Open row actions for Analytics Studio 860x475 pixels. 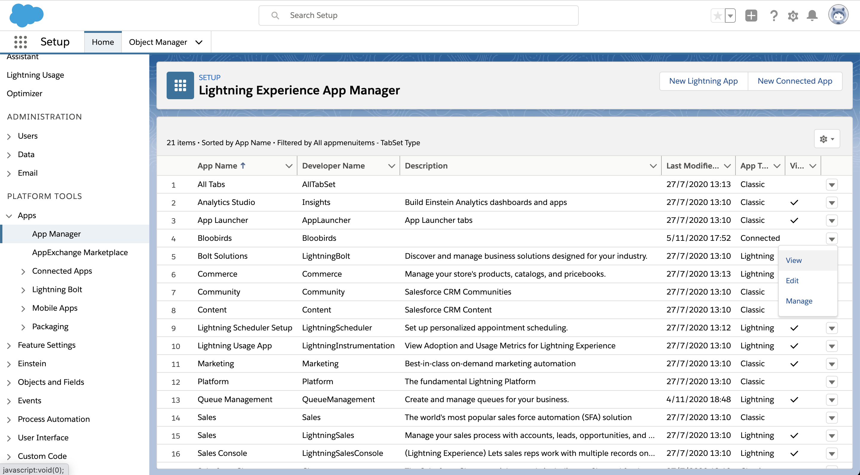pyautogui.click(x=832, y=203)
